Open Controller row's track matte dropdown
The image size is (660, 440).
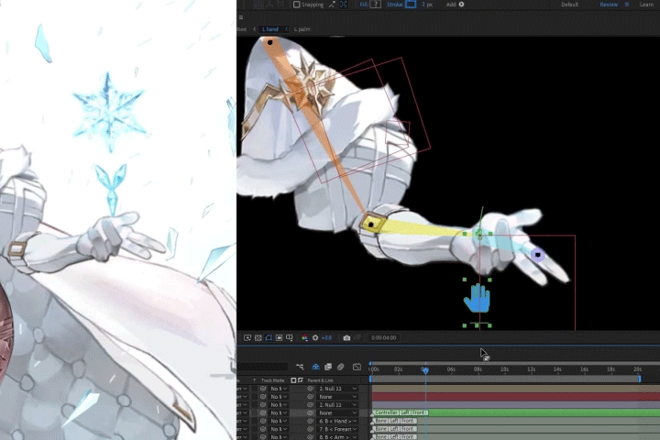[279, 413]
